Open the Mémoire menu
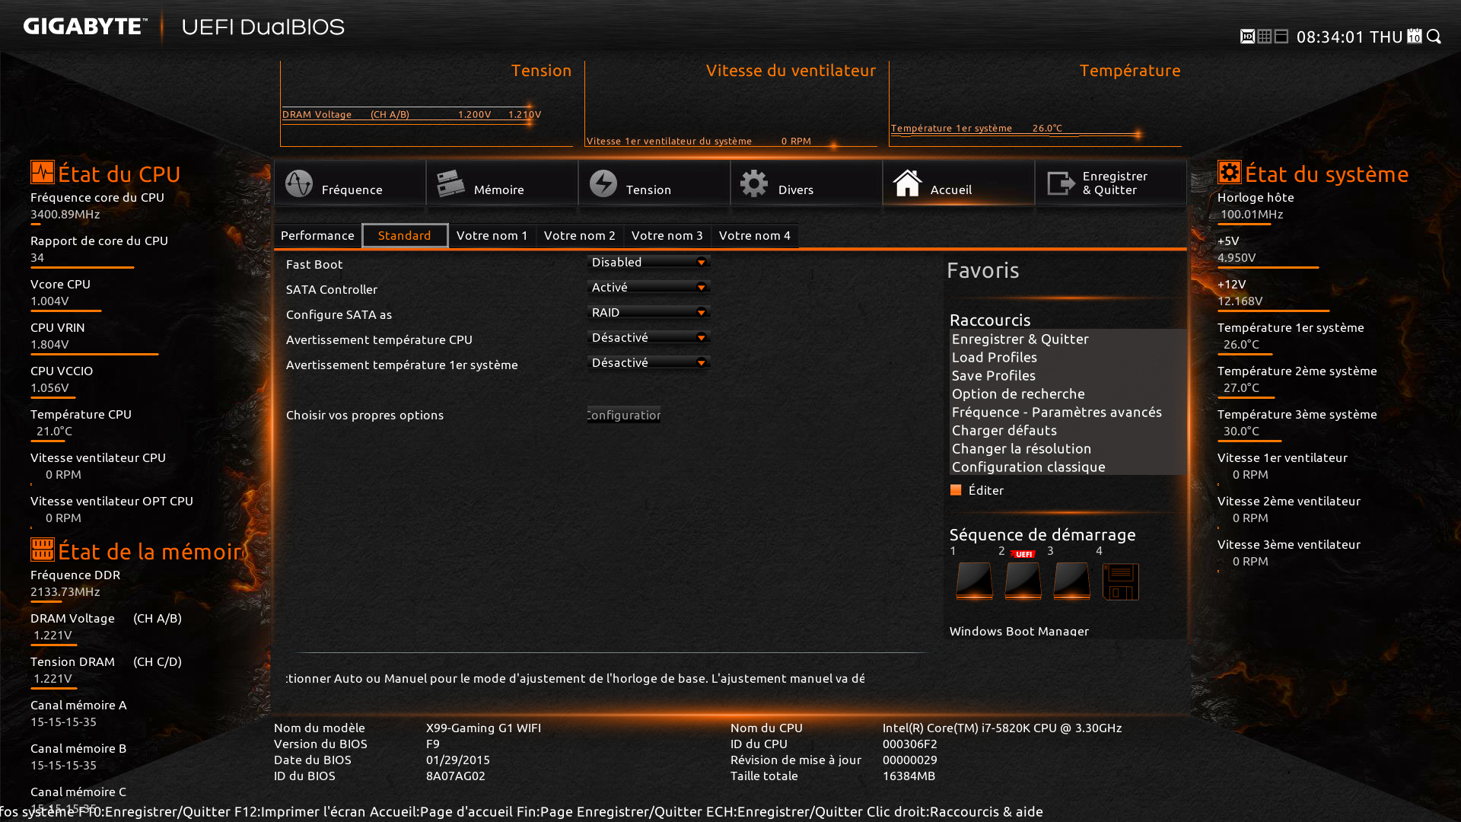The image size is (1461, 822). coord(502,183)
